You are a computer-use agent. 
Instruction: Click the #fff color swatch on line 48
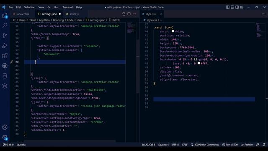(x=199, y=63)
